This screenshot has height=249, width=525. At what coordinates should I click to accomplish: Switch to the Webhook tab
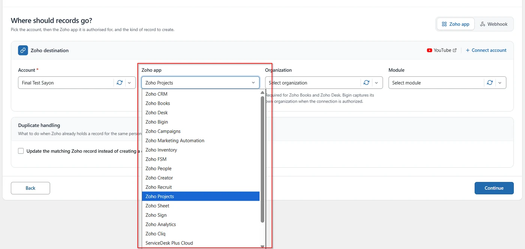pyautogui.click(x=494, y=24)
